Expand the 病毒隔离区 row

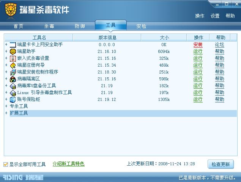pos(6,79)
